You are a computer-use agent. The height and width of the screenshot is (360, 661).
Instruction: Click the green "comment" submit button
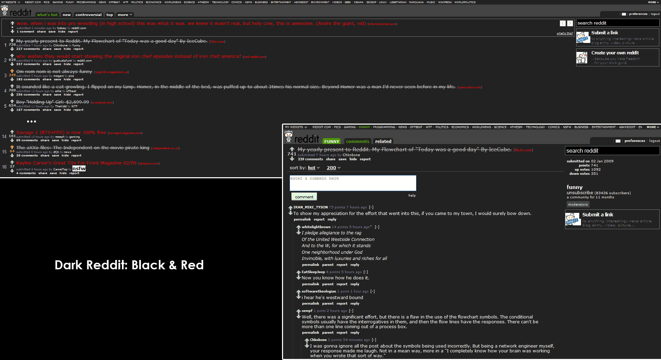[x=304, y=197]
